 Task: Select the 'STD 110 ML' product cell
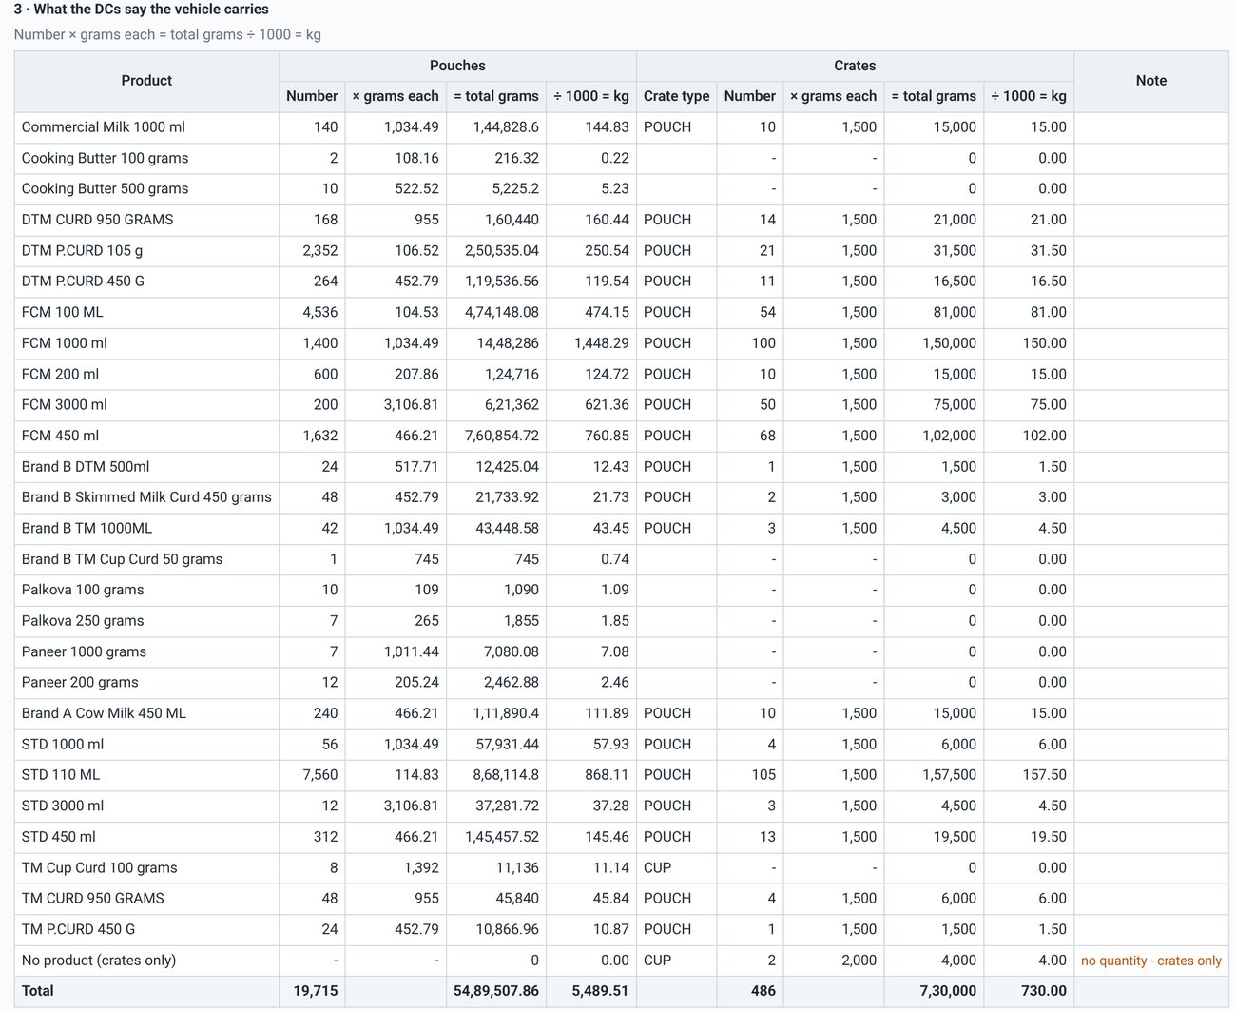[x=146, y=775]
